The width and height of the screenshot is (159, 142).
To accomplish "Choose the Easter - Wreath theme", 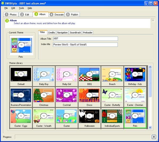I will (44, 118).
